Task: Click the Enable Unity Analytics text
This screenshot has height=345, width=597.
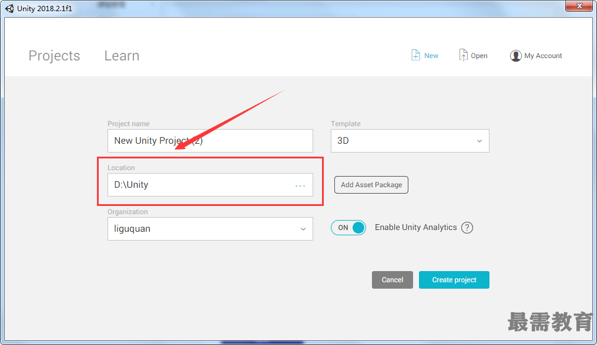Action: tap(416, 227)
